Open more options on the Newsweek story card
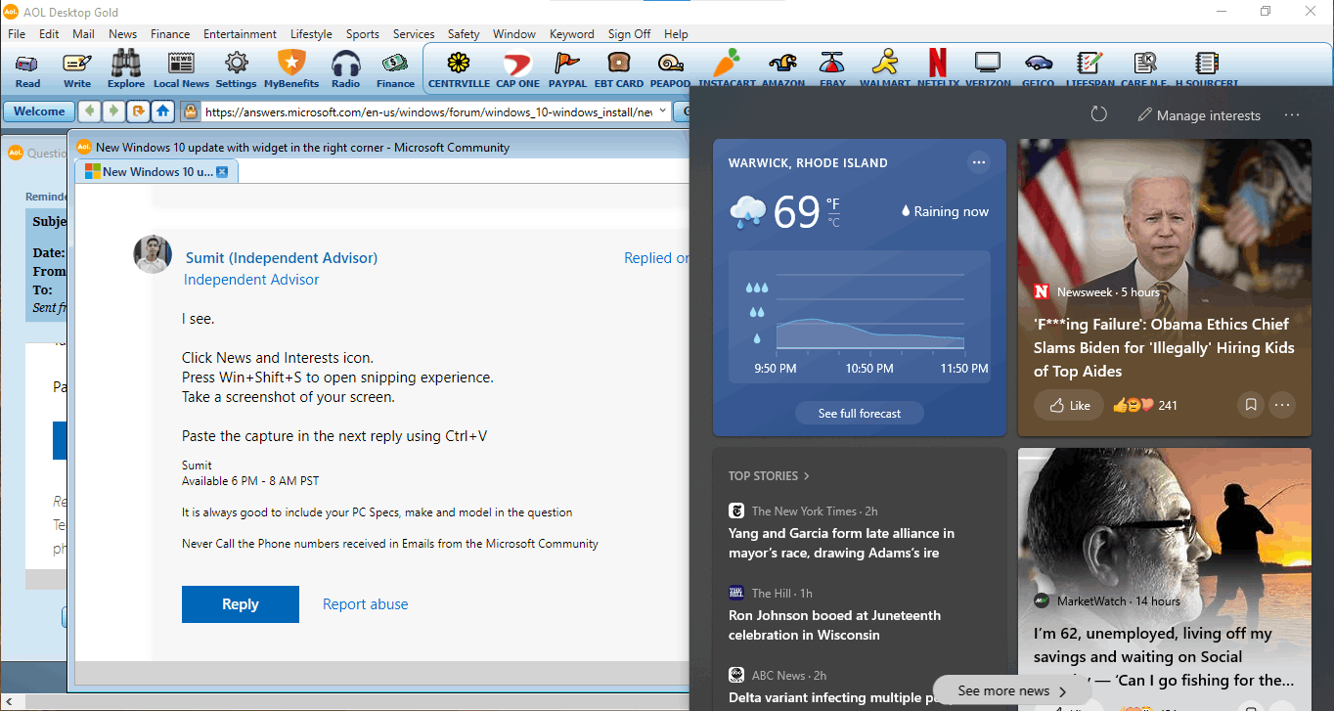 tap(1282, 405)
